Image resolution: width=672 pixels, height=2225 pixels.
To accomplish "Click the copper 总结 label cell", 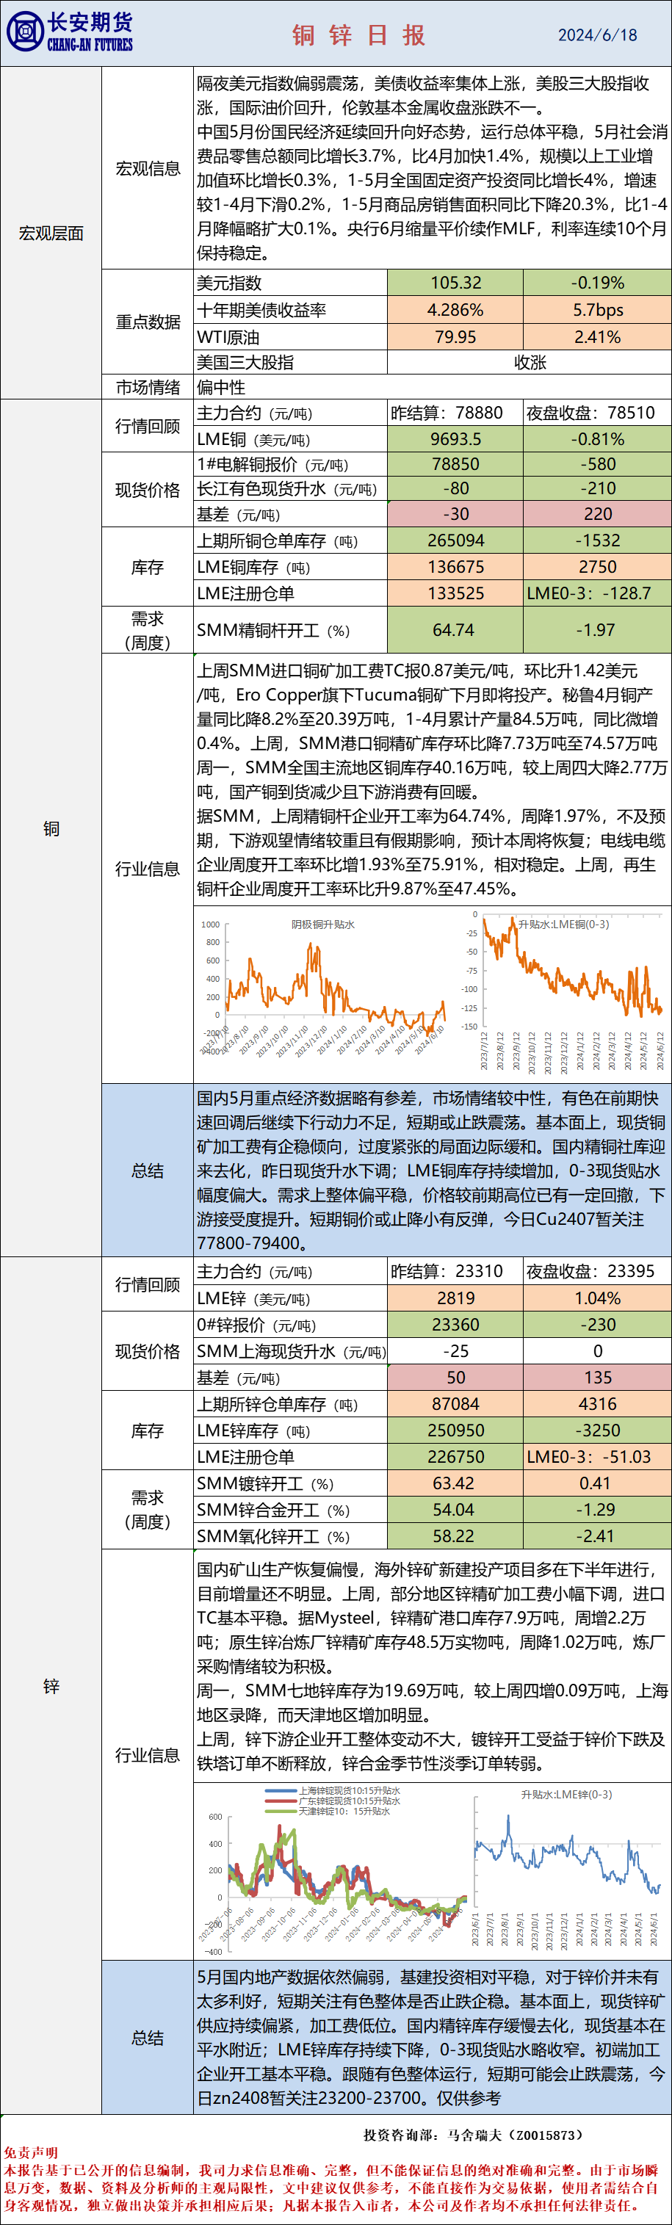I will point(148,1171).
